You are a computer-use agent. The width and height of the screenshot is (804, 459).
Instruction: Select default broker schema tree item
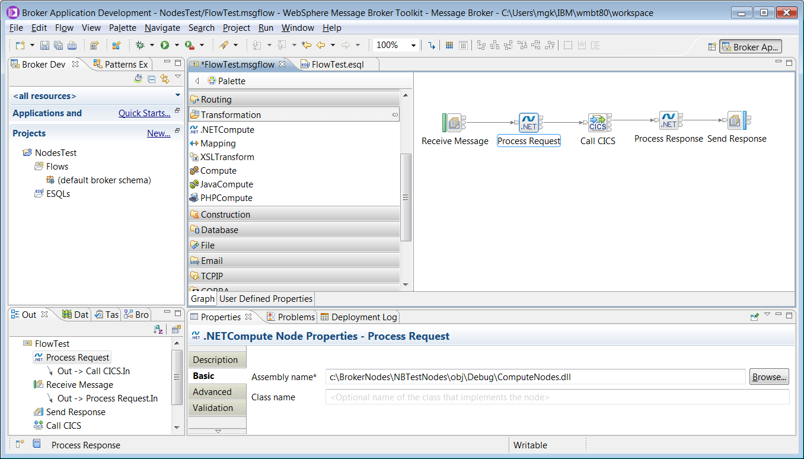(x=98, y=180)
